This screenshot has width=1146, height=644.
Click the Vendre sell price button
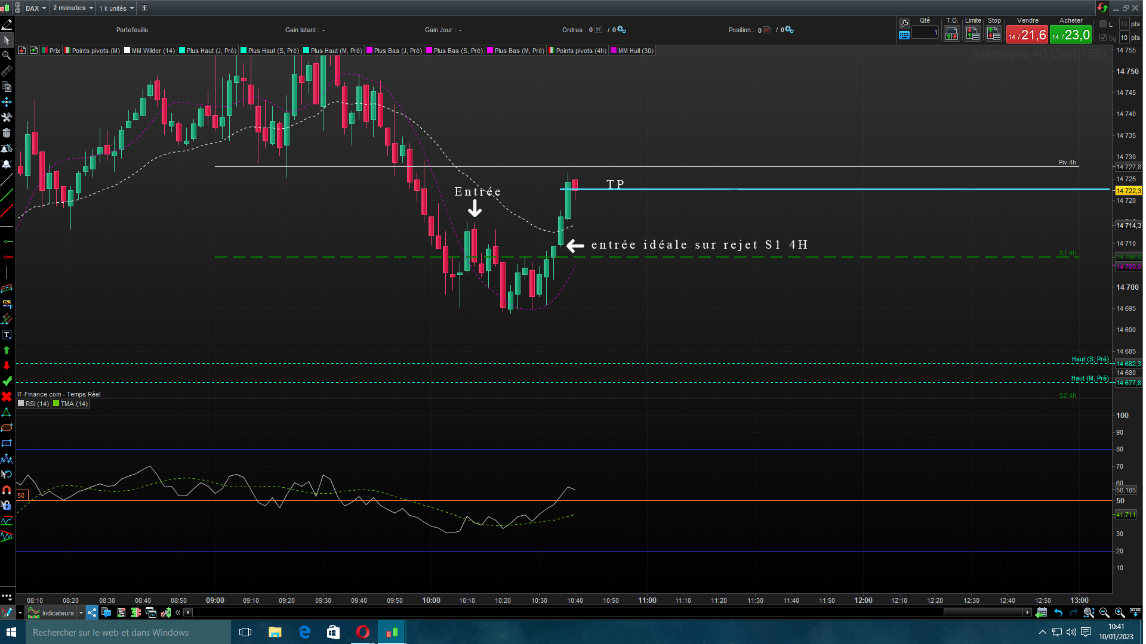point(1027,35)
